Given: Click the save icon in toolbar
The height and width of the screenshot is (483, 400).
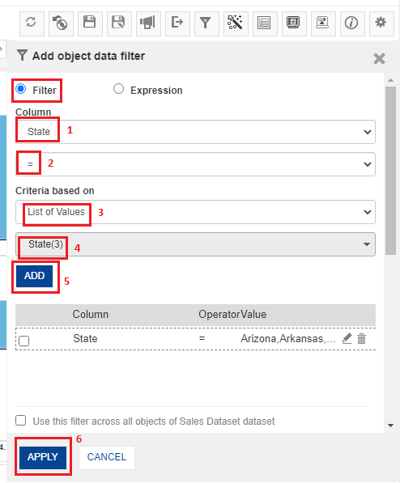Looking at the screenshot, I should tap(90, 23).
